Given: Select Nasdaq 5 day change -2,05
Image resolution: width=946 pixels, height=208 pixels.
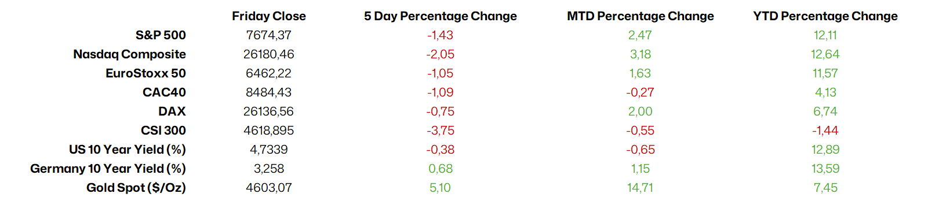Looking at the screenshot, I should [x=441, y=54].
